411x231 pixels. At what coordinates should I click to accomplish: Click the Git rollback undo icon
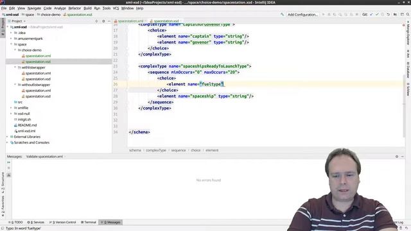[x=388, y=14]
